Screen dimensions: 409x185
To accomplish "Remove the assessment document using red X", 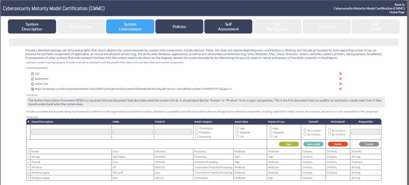I will pos(340,79).
